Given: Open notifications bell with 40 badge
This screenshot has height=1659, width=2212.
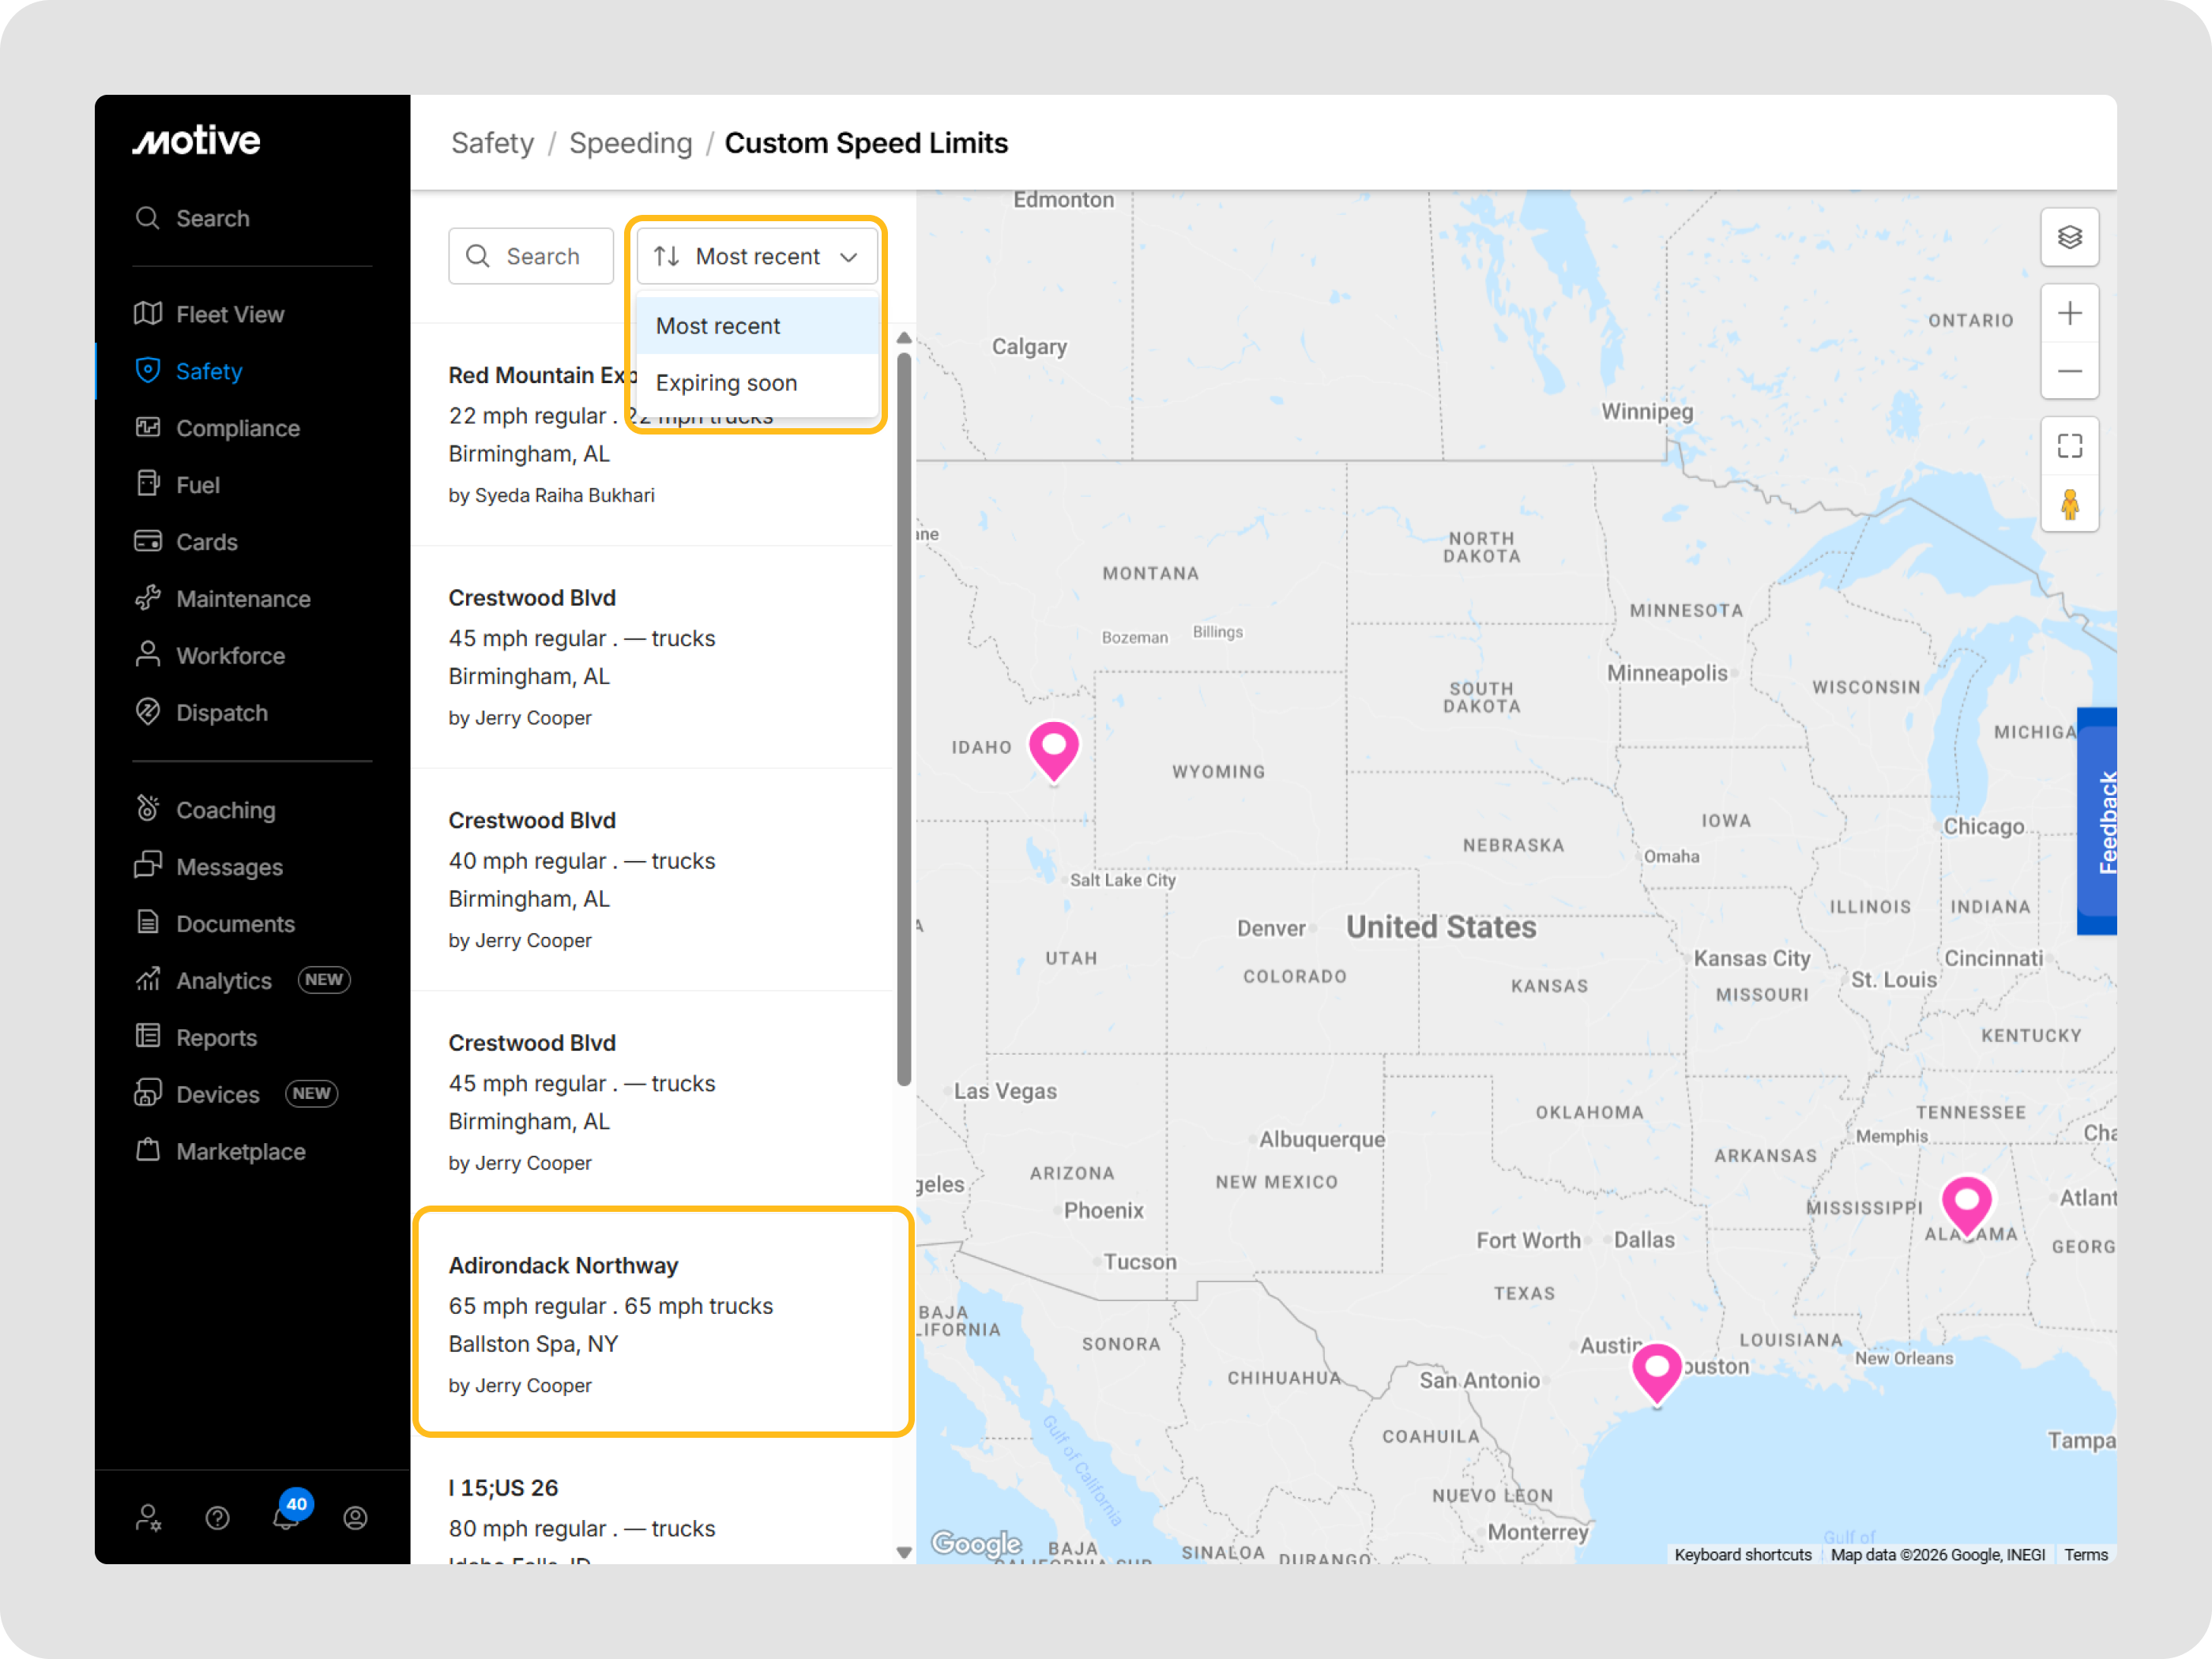Looking at the screenshot, I should [286, 1517].
